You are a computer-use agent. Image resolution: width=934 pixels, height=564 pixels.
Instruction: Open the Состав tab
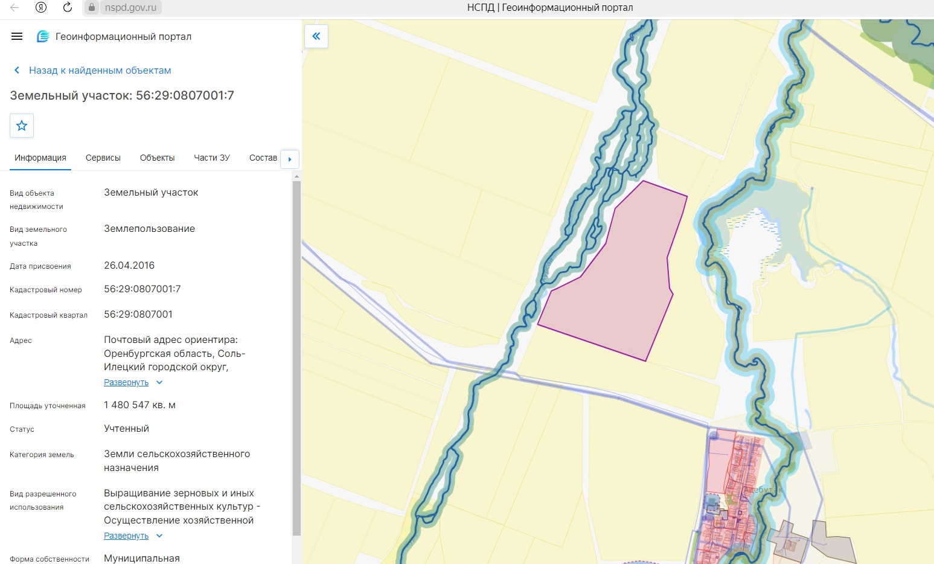(263, 158)
